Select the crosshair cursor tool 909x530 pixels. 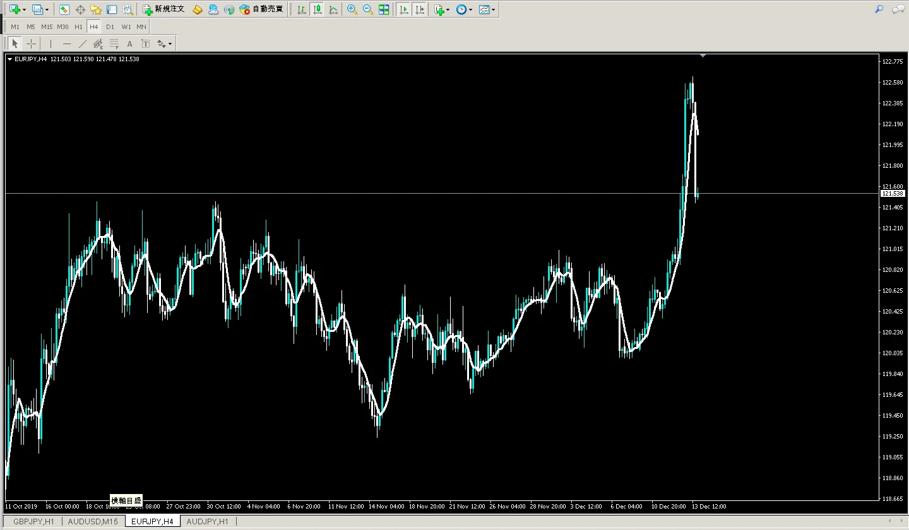(31, 44)
